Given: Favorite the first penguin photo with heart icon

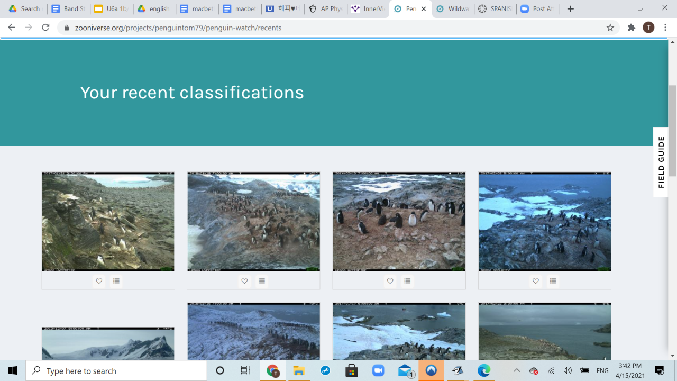Looking at the screenshot, I should click(99, 281).
